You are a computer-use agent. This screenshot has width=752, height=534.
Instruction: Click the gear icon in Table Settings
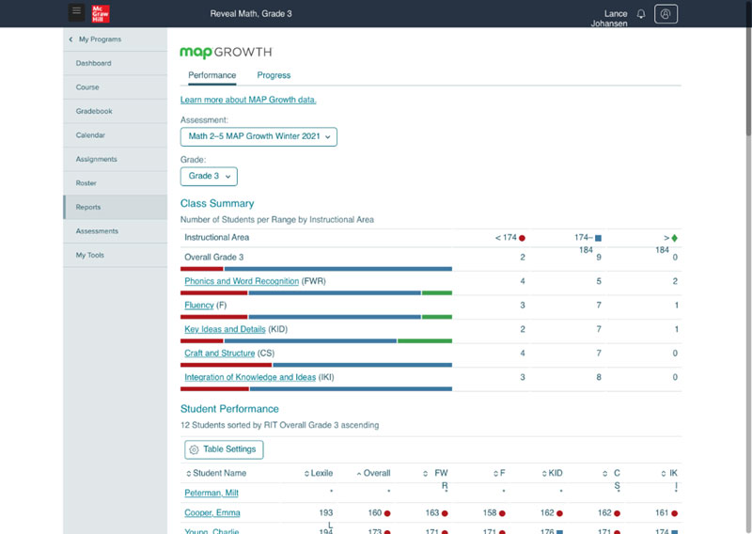pos(194,449)
